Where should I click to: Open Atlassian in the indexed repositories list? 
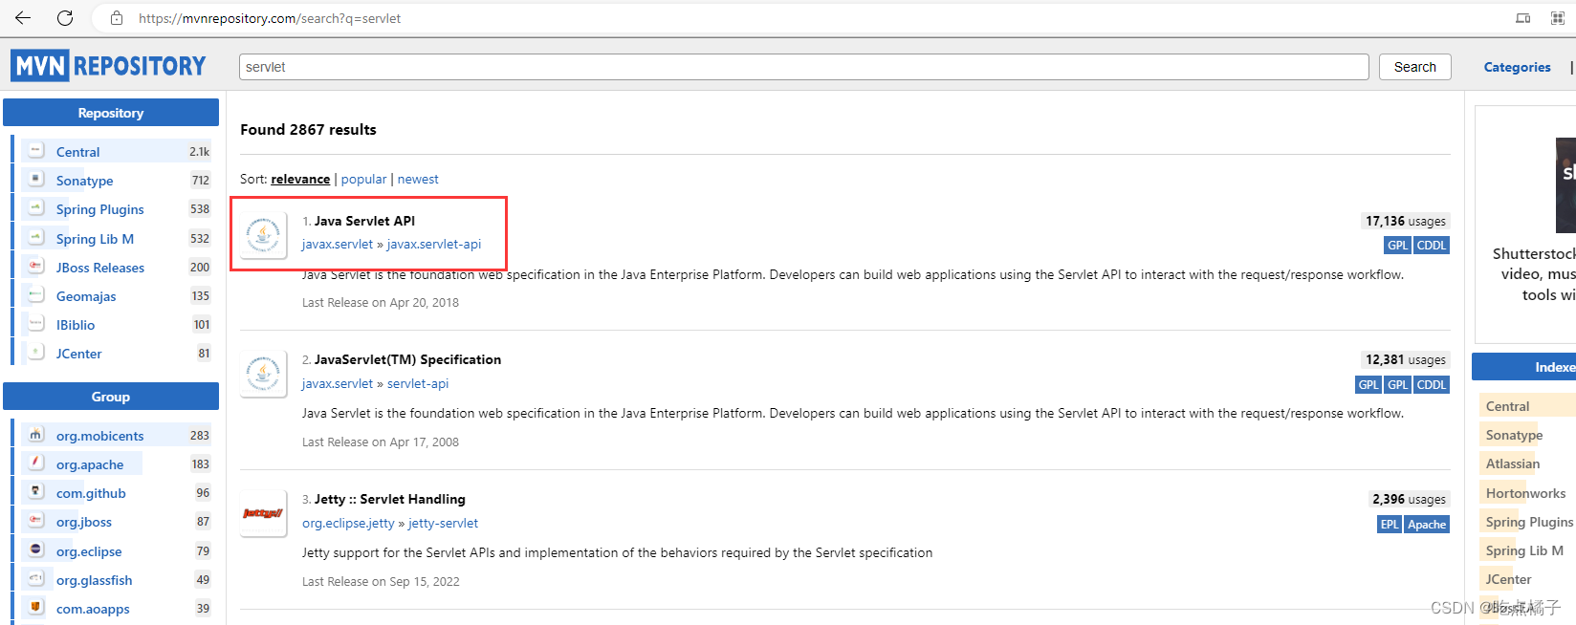1513,463
